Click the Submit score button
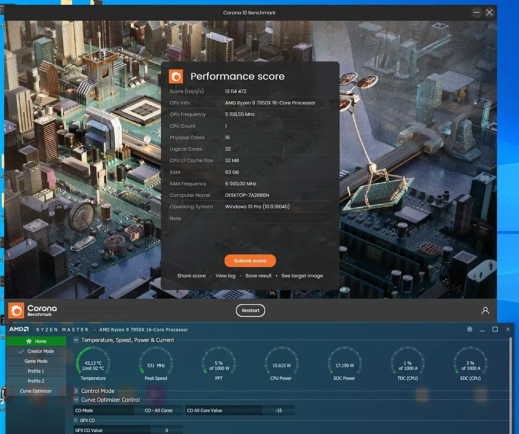 (250, 261)
